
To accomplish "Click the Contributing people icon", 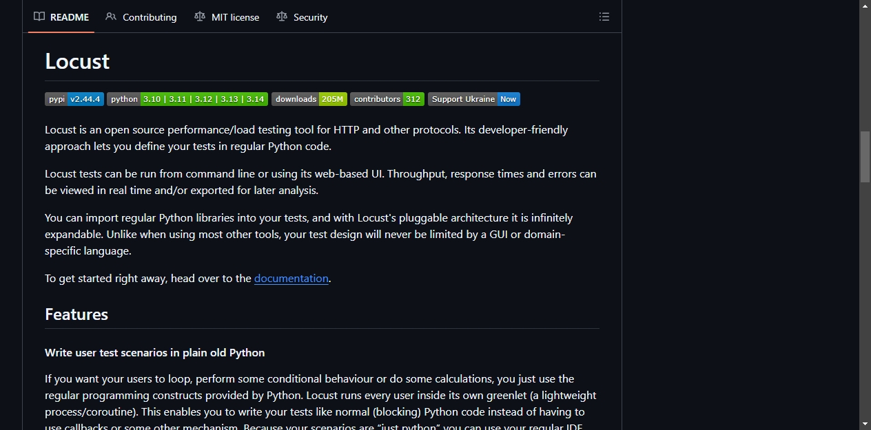I will pyautogui.click(x=111, y=17).
